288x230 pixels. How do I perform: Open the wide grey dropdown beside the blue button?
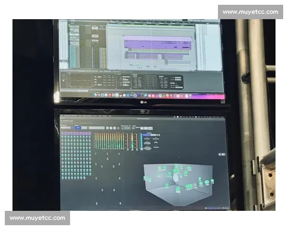click(96, 128)
